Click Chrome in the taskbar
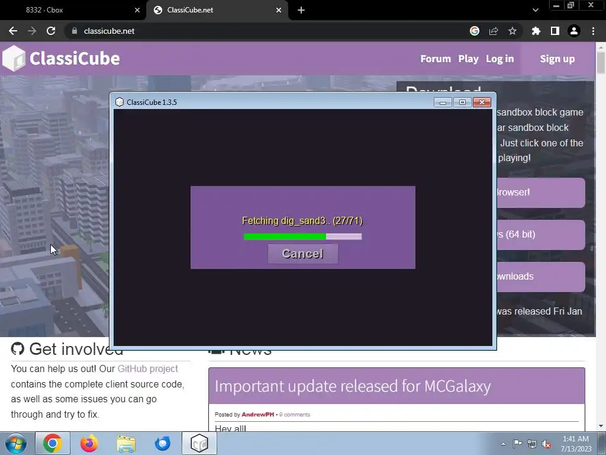The width and height of the screenshot is (606, 455). (x=53, y=443)
